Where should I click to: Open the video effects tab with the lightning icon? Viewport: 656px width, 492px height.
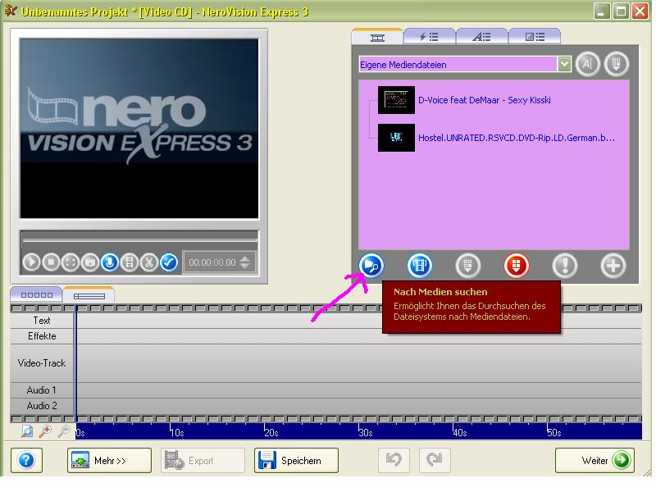click(x=429, y=37)
